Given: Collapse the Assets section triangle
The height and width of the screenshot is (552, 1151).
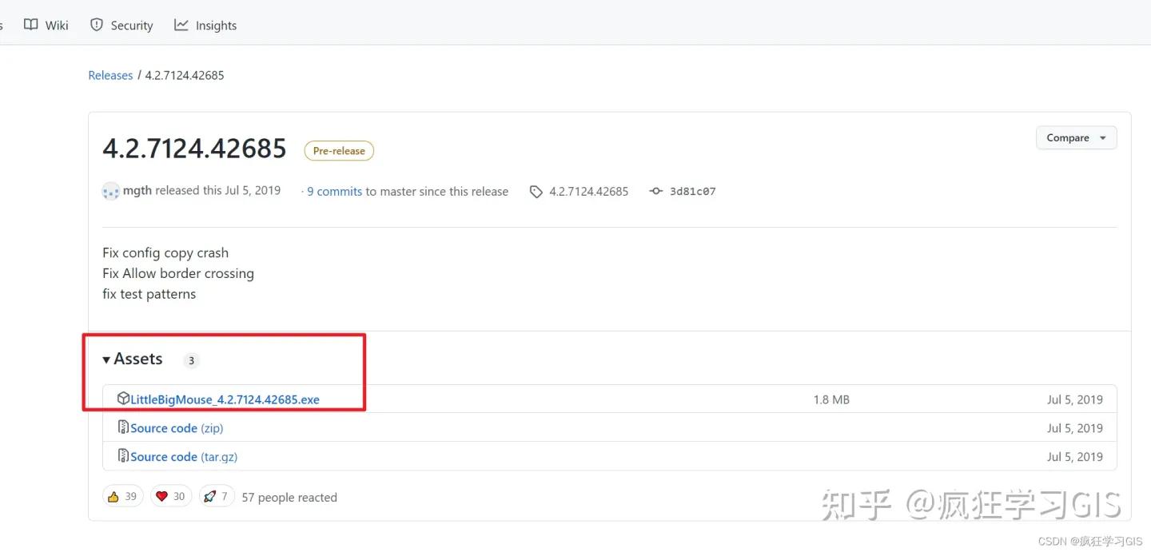Looking at the screenshot, I should [x=106, y=359].
